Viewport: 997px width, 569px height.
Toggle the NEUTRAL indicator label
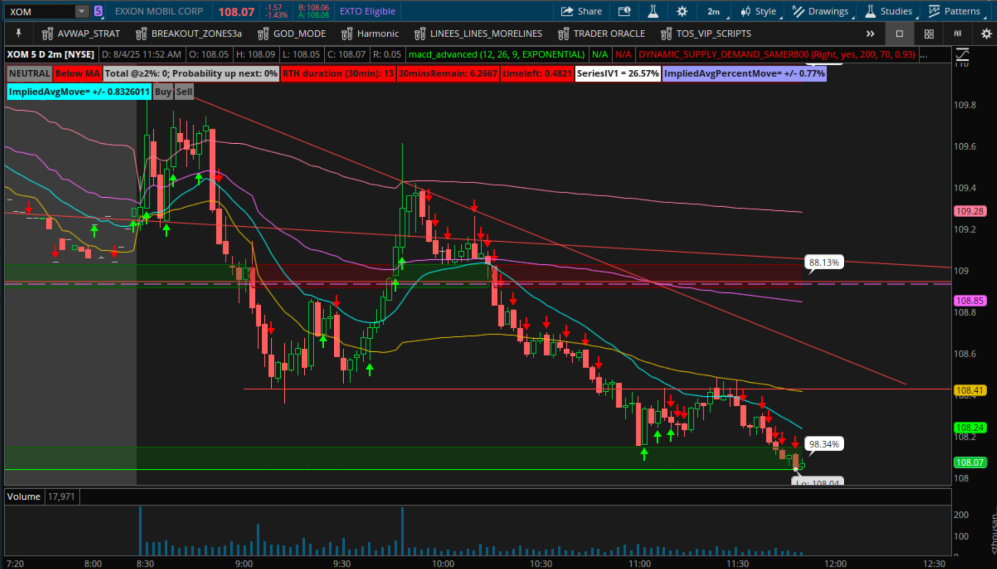point(29,73)
